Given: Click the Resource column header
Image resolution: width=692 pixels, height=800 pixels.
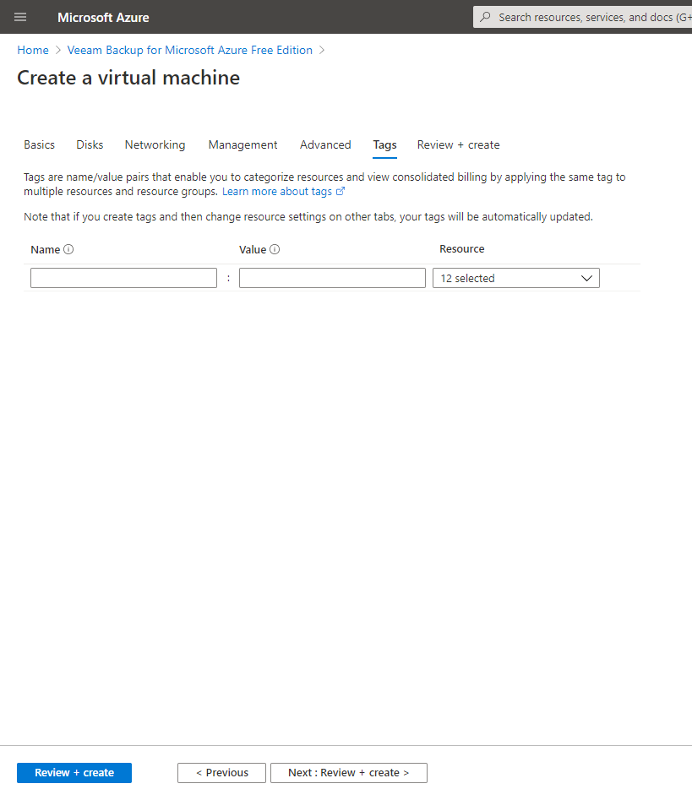Looking at the screenshot, I should [462, 249].
